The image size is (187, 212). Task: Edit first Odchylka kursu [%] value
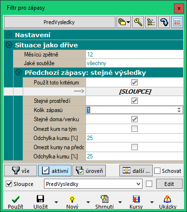(134, 138)
